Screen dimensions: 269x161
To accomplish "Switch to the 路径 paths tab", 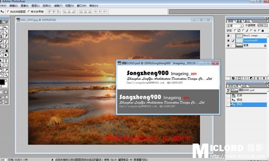I will pos(247,21).
